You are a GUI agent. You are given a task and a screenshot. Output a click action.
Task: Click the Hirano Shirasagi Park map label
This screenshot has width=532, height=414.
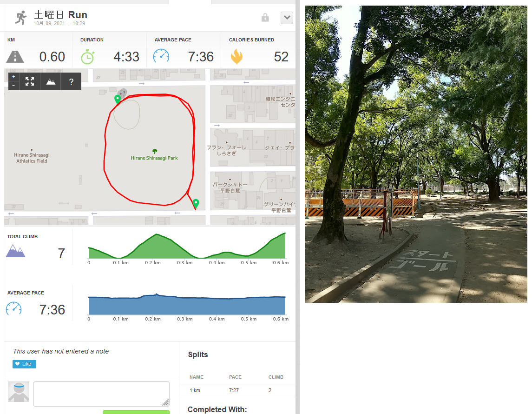tap(154, 158)
